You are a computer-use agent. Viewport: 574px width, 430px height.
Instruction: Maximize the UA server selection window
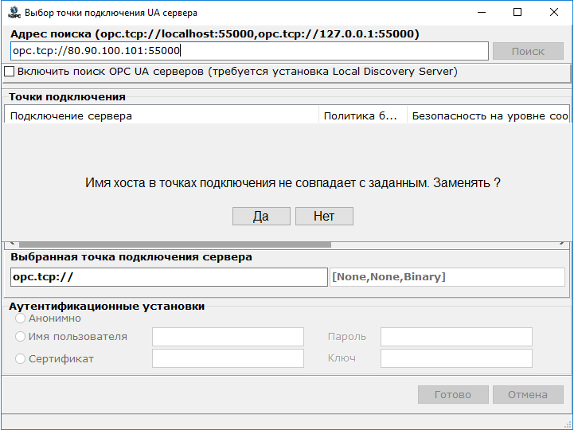point(517,13)
